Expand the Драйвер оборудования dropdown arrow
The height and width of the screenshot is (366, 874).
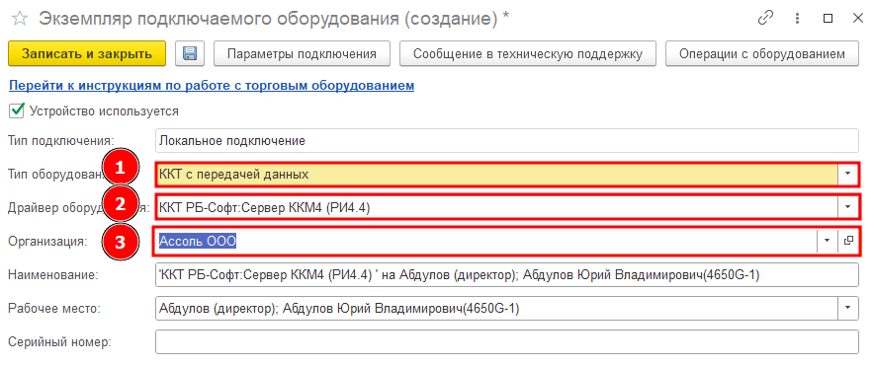click(848, 207)
